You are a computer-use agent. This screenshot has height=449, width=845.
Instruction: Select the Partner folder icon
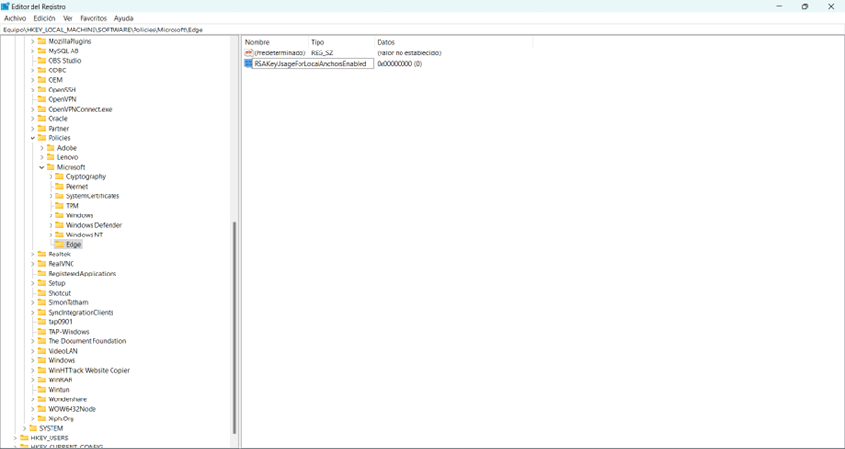coord(42,129)
